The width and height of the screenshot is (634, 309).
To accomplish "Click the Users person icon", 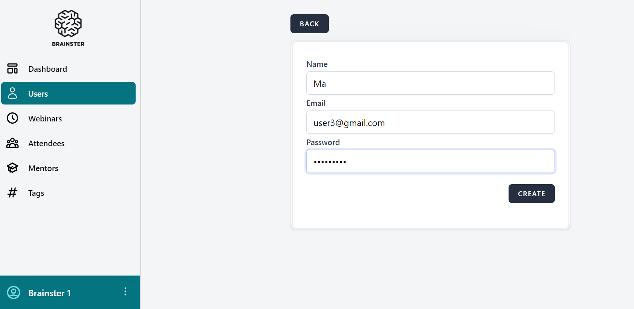I will (12, 93).
